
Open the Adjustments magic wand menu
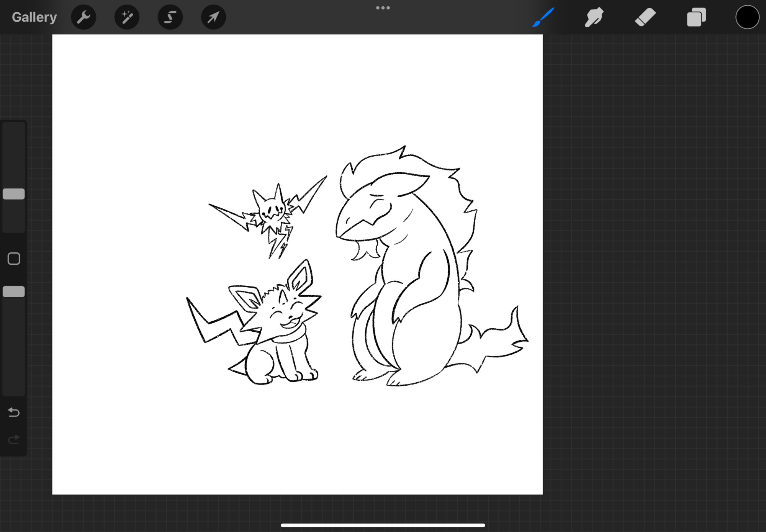pyautogui.click(x=127, y=17)
